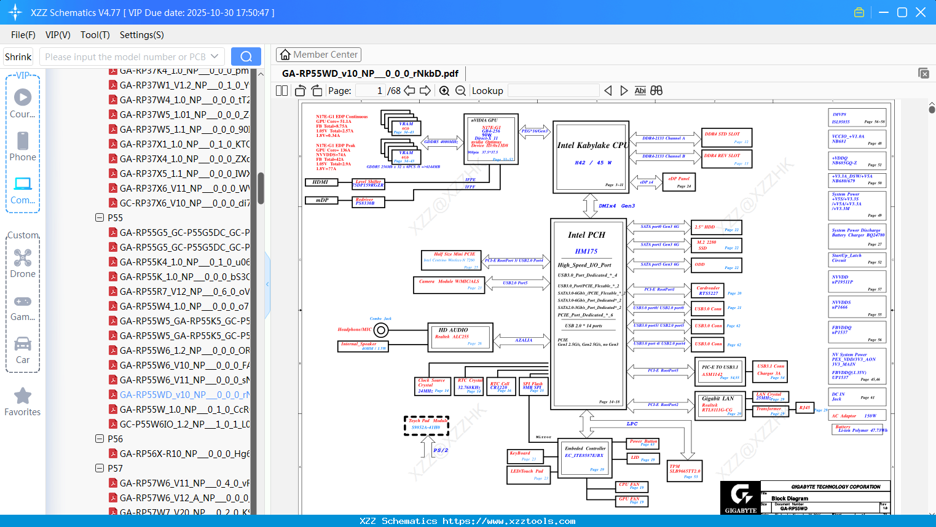This screenshot has width=936, height=527.
Task: Click scroll-up arrow of file tree
Action: (261, 74)
